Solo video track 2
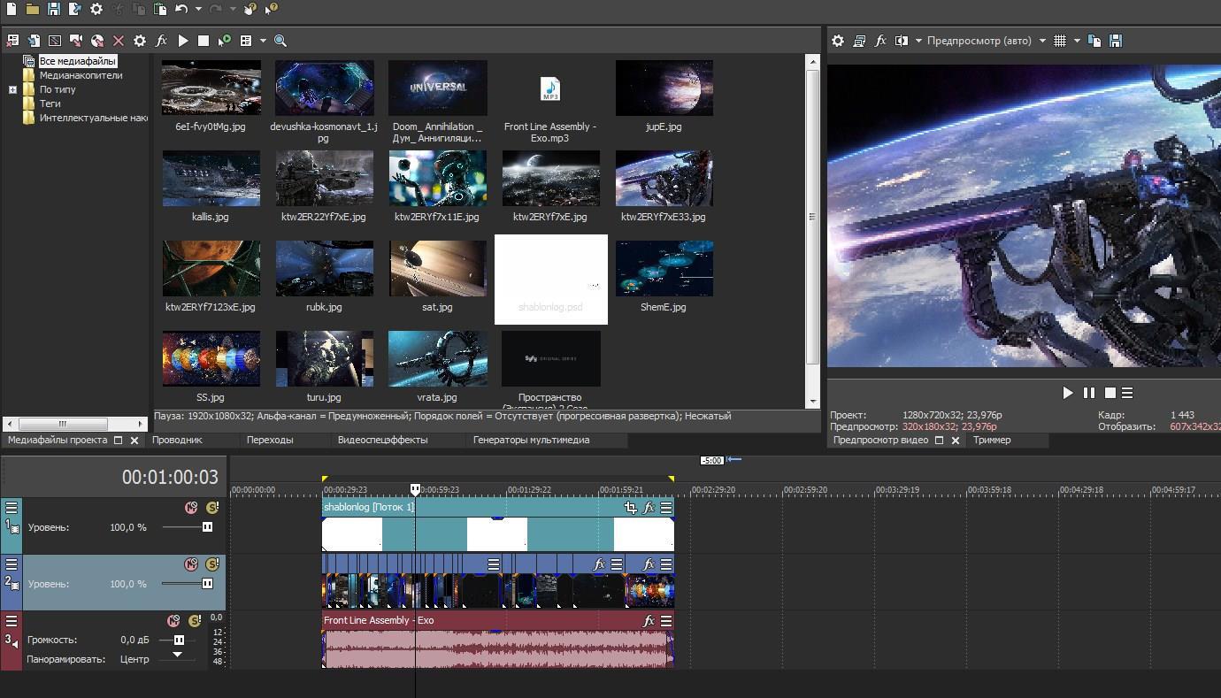The height and width of the screenshot is (698, 1221). (211, 564)
